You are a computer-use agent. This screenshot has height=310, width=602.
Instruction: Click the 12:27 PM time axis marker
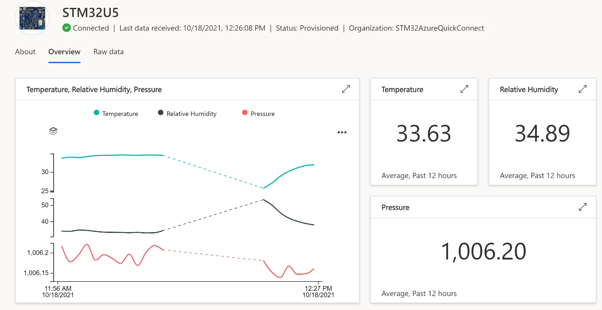pos(318,288)
